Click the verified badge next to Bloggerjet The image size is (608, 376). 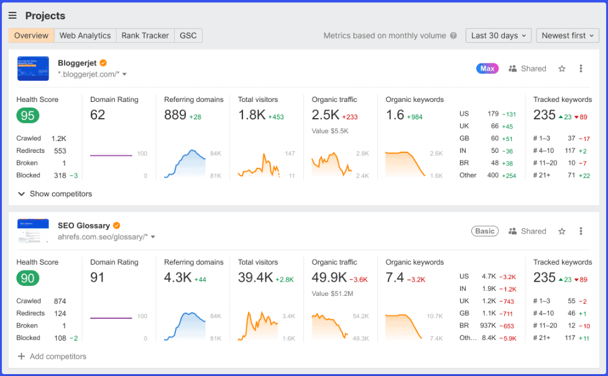click(103, 63)
